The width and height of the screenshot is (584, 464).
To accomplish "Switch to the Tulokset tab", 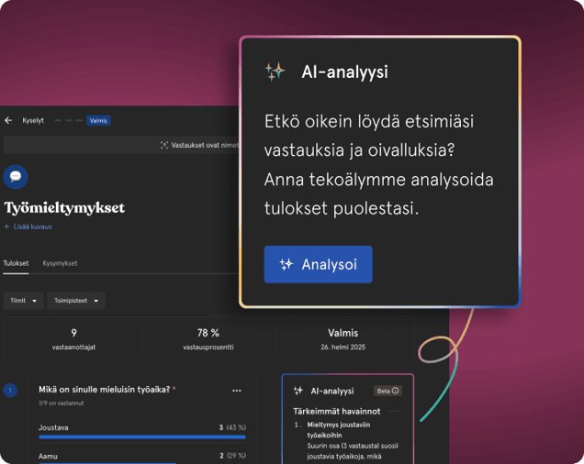I will [x=16, y=263].
